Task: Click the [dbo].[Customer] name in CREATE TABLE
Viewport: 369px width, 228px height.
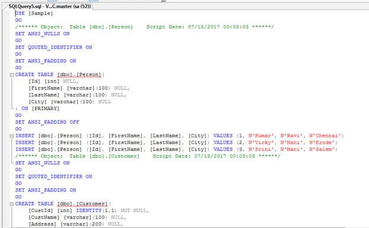Action: (82, 204)
